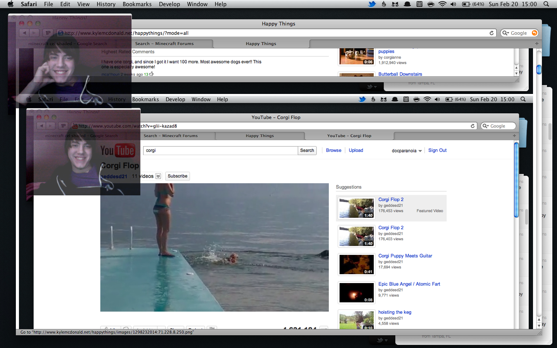This screenshot has width=557, height=348.
Task: Reload the kylemcdonald.net happythings page
Action: click(x=492, y=33)
